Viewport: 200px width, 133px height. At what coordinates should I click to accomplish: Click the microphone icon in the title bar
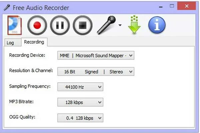(7, 7)
